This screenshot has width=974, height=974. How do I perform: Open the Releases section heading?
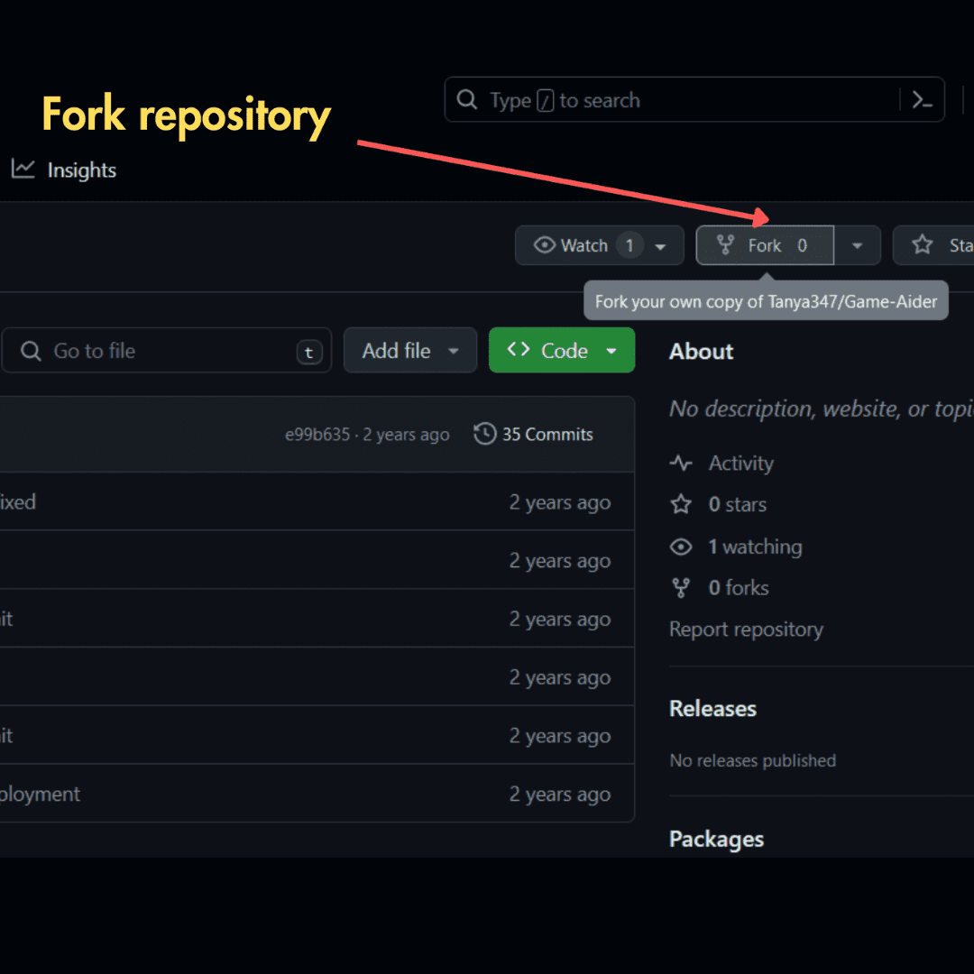tap(712, 709)
